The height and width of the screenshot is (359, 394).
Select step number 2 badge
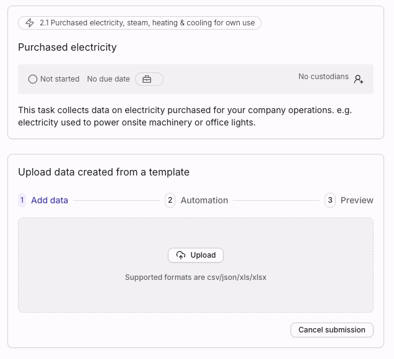point(170,200)
